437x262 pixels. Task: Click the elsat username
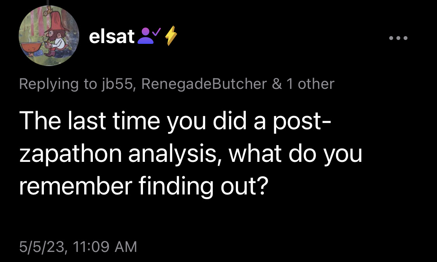click(x=112, y=36)
